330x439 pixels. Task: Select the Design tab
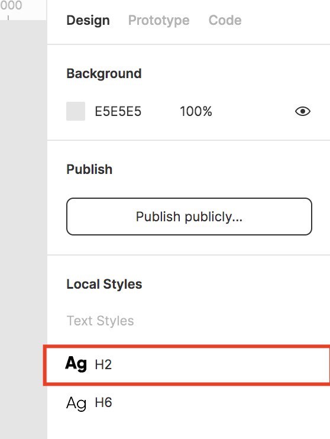(88, 21)
